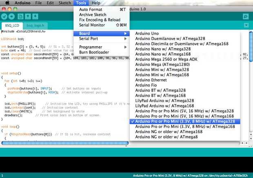Select Arduino NG or older w/ ATmega8
The width and height of the screenshot is (253, 178).
tap(185, 137)
